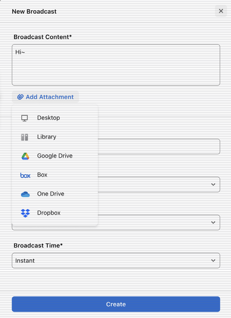This screenshot has height=318, width=231.
Task: Click the input field beside Library entry
Action: coord(159,147)
